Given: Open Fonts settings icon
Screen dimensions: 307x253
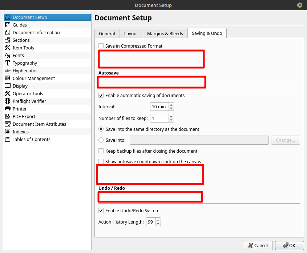Looking at the screenshot, I should pos(7,56).
